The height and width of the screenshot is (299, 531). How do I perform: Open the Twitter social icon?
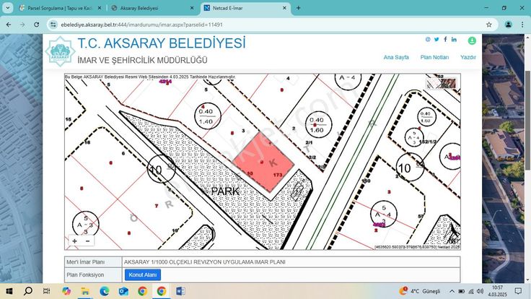(436, 39)
